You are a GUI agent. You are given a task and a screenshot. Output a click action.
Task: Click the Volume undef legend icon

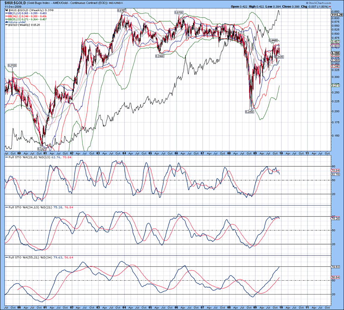5,22
